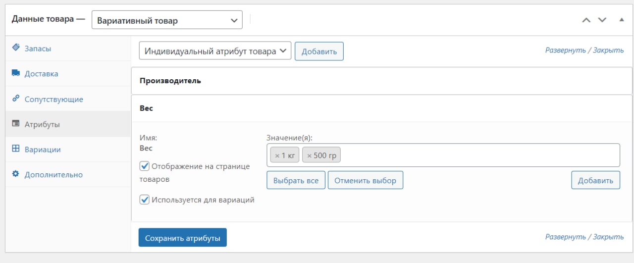Toggle Используется для вариаций checkbox

[145, 200]
